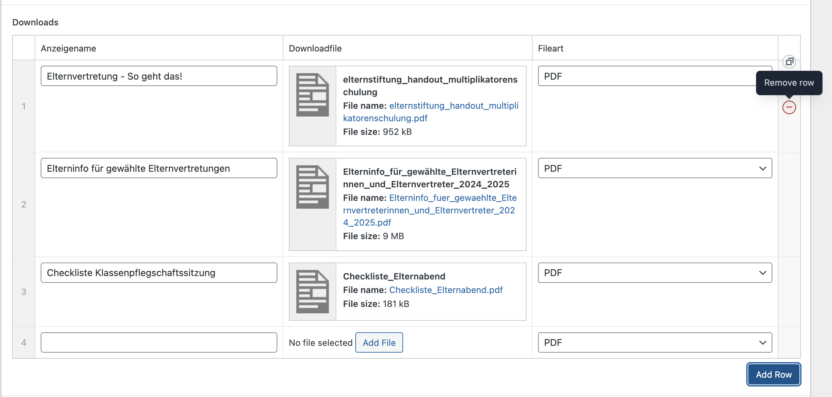Grab row 1 order handle number
This screenshot has height=397, width=832.
[x=24, y=106]
